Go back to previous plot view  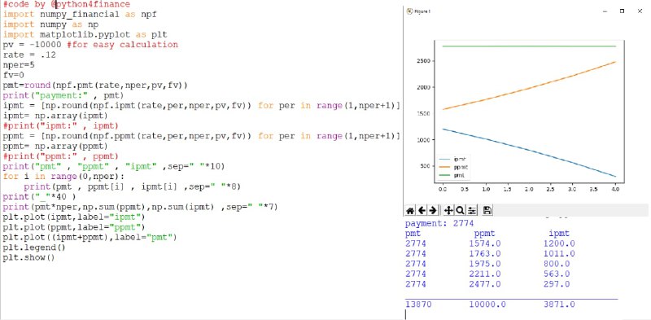[422, 211]
